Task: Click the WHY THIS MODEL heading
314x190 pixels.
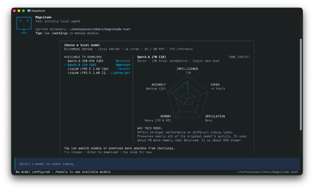Action: coord(150,128)
